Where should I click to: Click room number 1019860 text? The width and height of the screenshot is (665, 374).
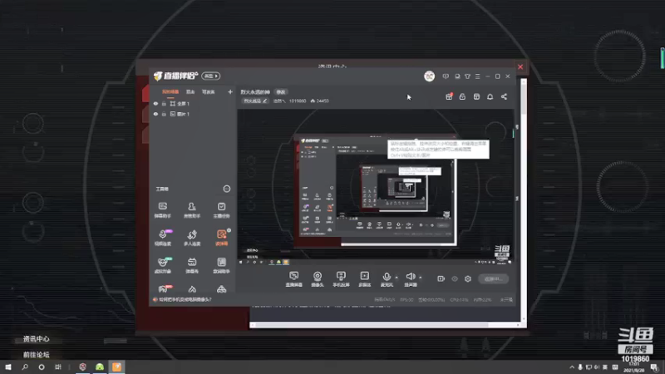point(298,101)
